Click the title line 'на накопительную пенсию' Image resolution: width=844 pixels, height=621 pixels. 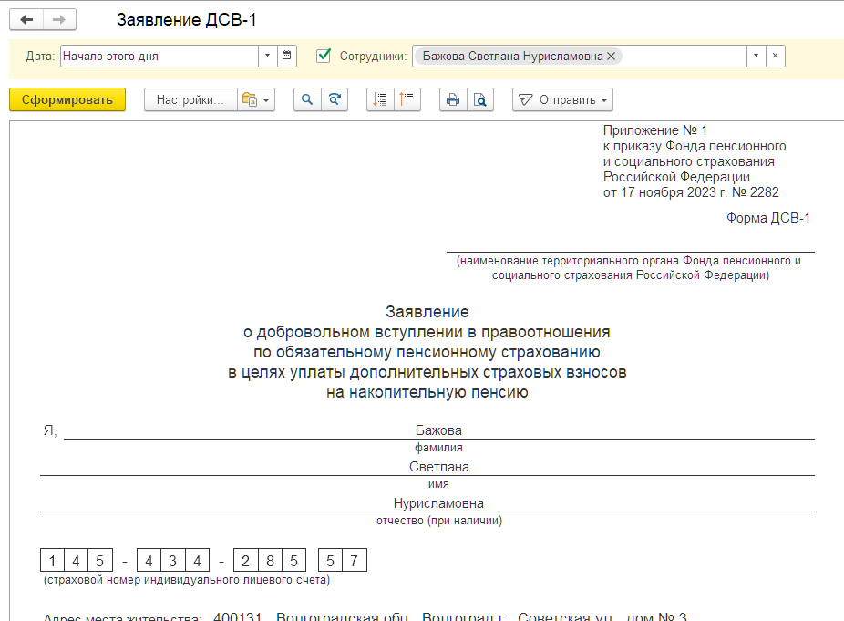(x=427, y=392)
